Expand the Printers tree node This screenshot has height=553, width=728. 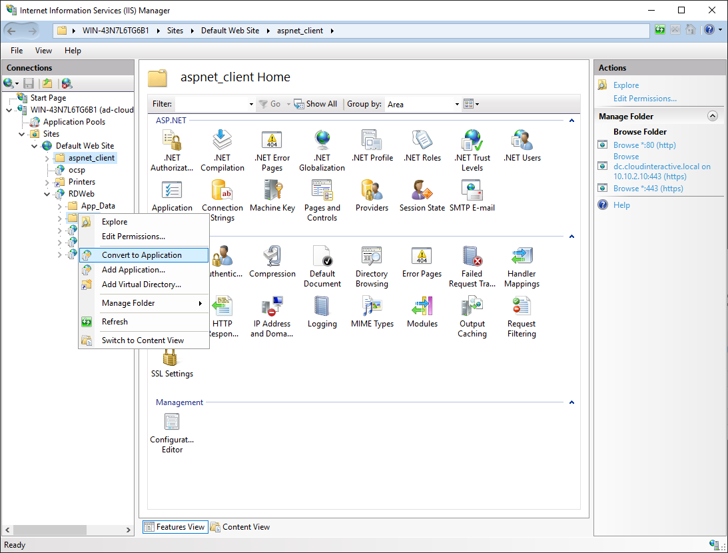pos(47,182)
